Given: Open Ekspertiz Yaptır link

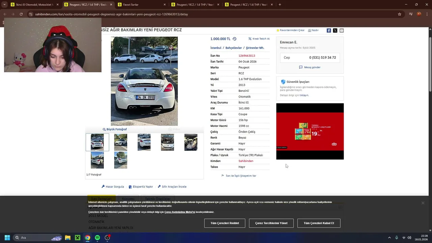Looking at the screenshot, I should click(141, 187).
